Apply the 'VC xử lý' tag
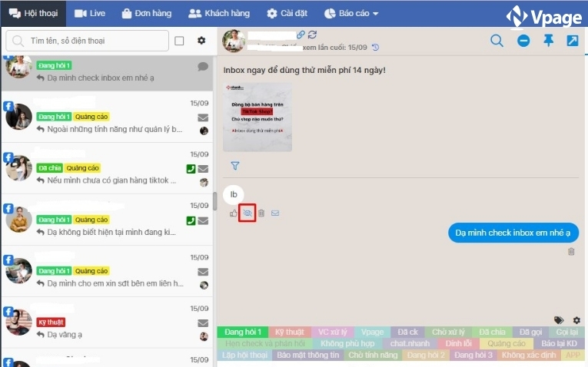Image resolution: width=588 pixels, height=367 pixels. click(333, 332)
